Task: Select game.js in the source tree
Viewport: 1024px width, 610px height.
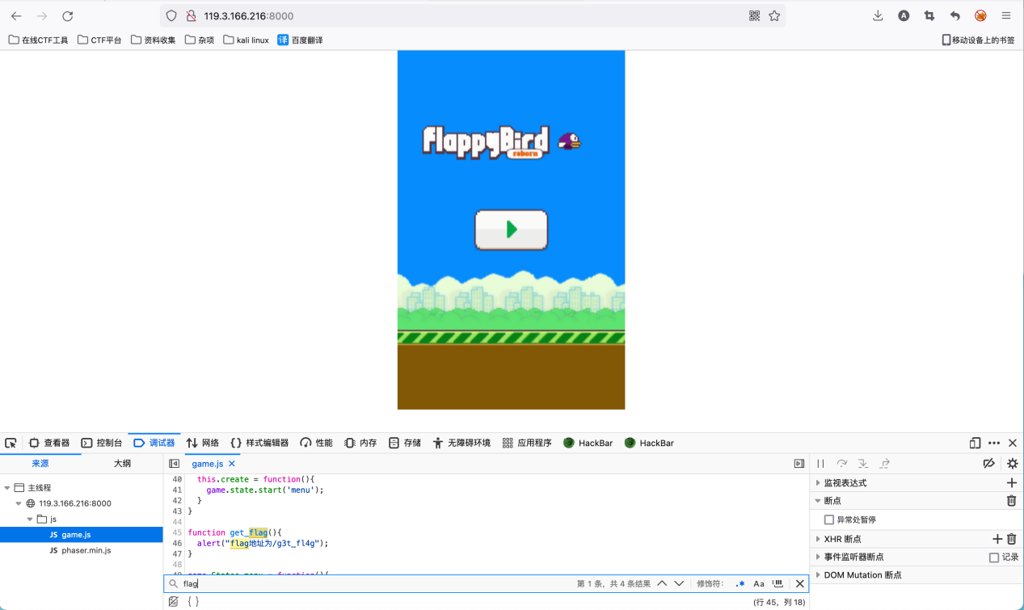Action: click(x=81, y=535)
